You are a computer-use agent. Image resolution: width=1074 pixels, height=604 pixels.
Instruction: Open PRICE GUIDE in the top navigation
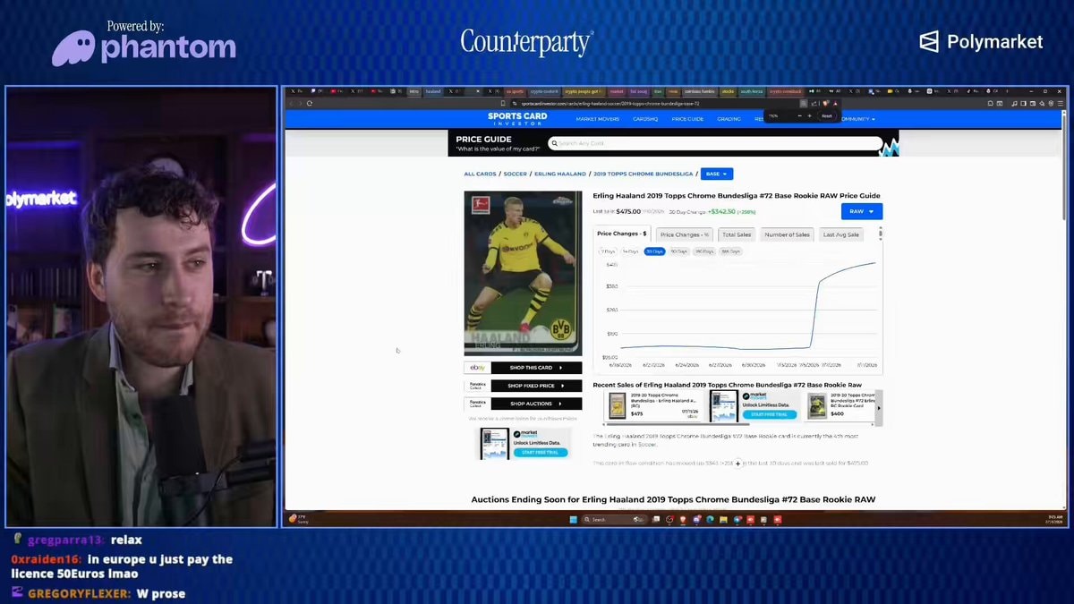click(x=687, y=119)
